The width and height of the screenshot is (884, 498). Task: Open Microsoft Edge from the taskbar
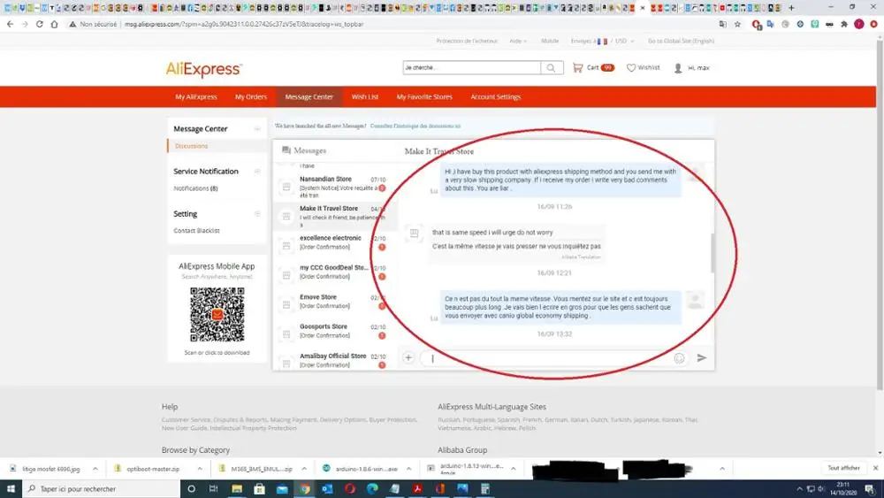[372, 488]
